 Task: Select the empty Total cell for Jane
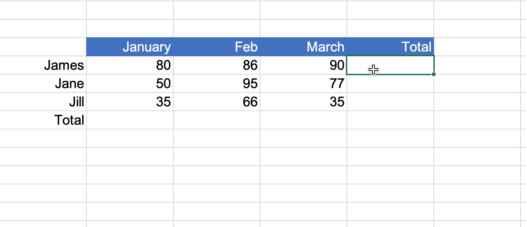coord(390,83)
